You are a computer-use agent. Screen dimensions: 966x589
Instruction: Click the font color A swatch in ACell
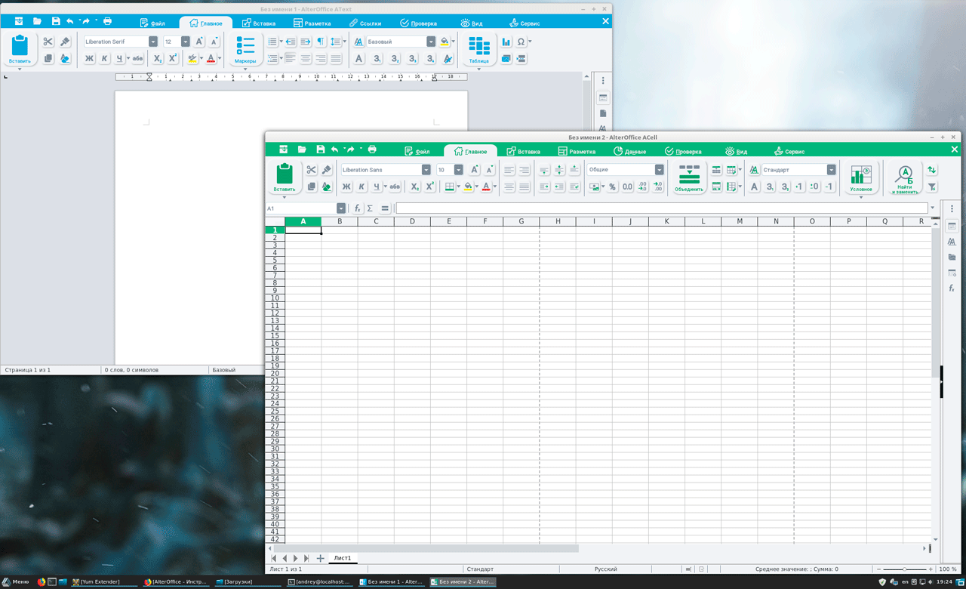pyautogui.click(x=486, y=187)
